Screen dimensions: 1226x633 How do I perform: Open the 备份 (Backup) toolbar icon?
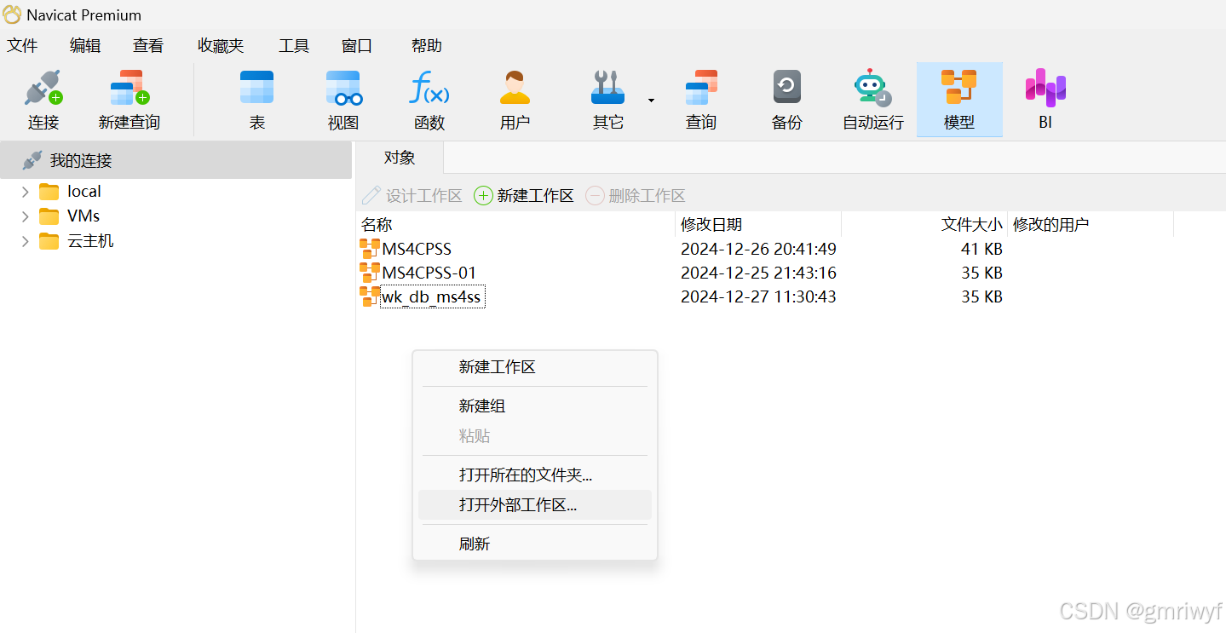(786, 89)
